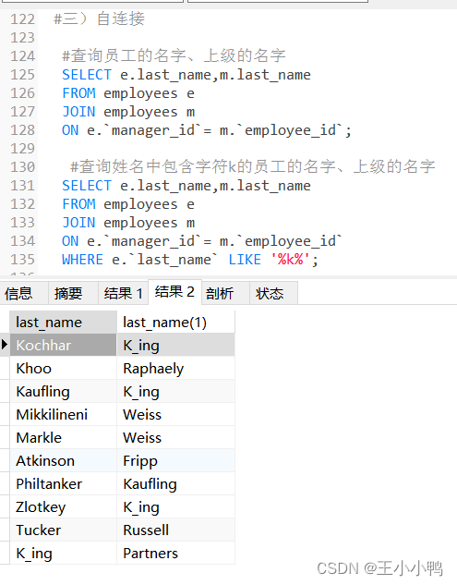Select the Khoo cell

(x=63, y=368)
